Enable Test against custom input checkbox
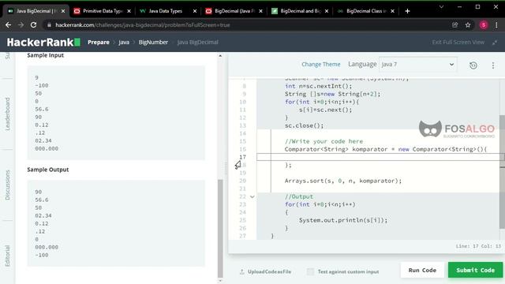This screenshot has width=505, height=284. click(310, 271)
